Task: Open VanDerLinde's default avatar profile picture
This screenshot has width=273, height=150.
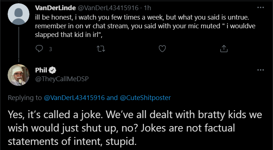Action: click(19, 14)
